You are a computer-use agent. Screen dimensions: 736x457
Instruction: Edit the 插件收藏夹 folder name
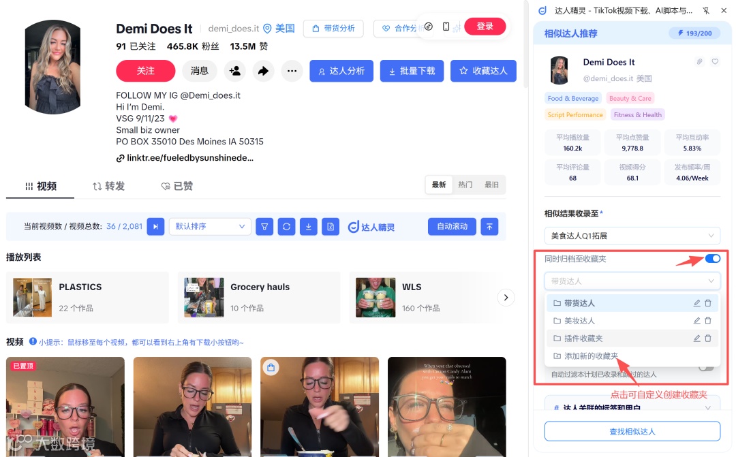point(697,338)
